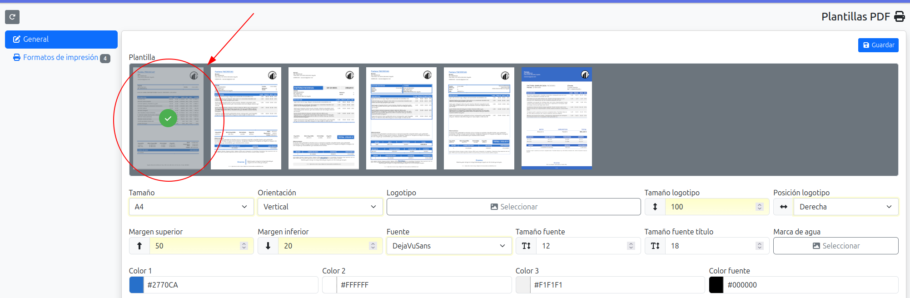
Task: Choose the blue-header template thumbnail
Action: (557, 118)
